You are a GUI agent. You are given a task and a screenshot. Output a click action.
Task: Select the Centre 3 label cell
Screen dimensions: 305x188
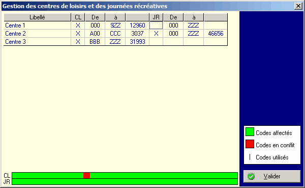(37, 42)
